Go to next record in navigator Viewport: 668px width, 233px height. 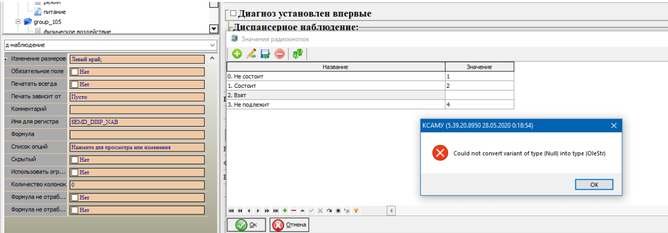[x=257, y=211]
